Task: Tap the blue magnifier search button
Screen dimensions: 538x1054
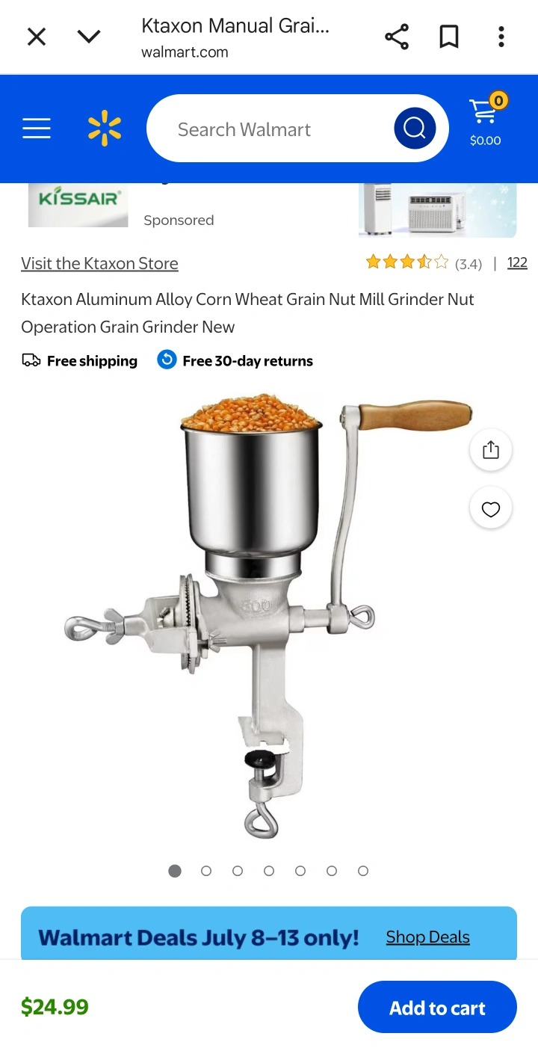Action: (x=415, y=129)
